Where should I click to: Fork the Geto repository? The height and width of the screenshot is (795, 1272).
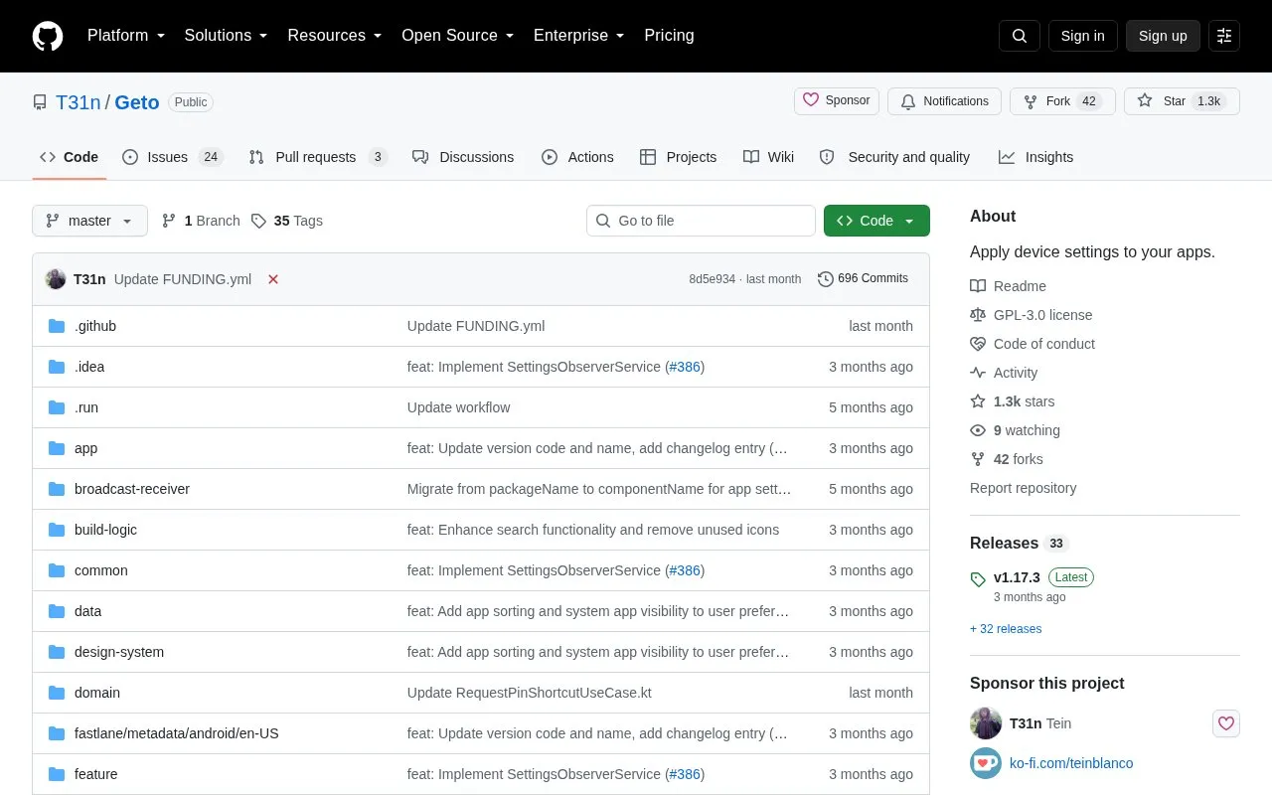click(1062, 101)
